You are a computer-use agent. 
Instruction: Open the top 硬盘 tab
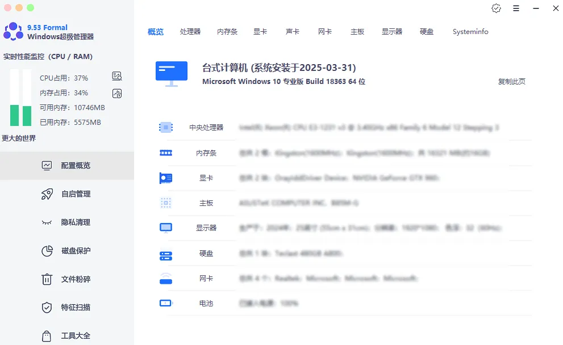pyautogui.click(x=427, y=32)
